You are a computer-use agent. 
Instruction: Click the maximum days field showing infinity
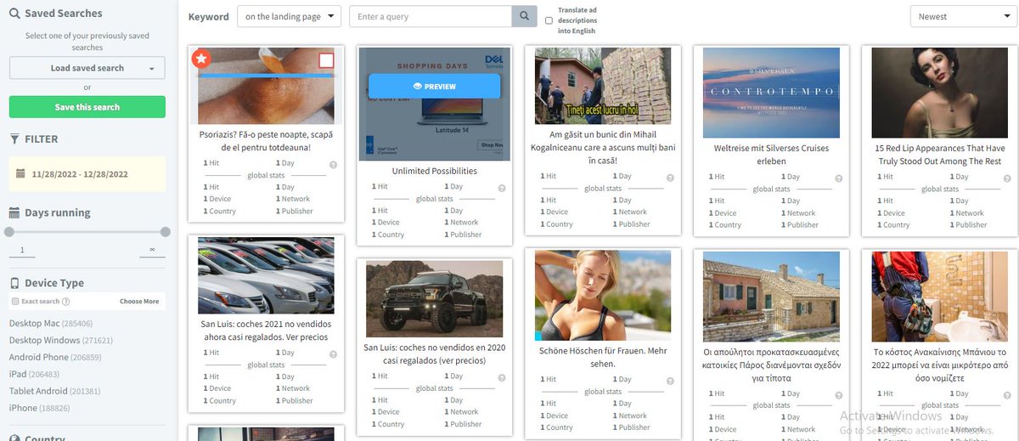[x=152, y=250]
